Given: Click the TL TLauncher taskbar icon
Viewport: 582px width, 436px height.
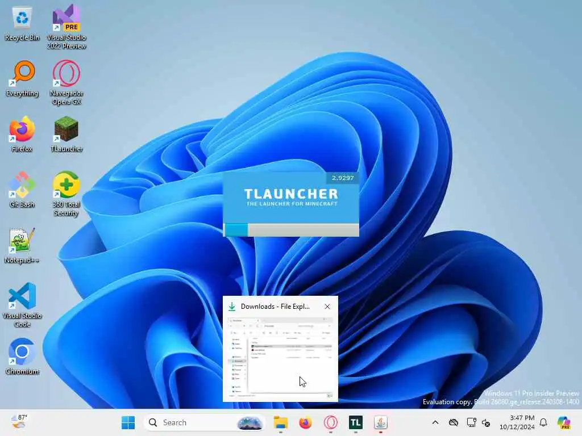Looking at the screenshot, I should point(356,422).
